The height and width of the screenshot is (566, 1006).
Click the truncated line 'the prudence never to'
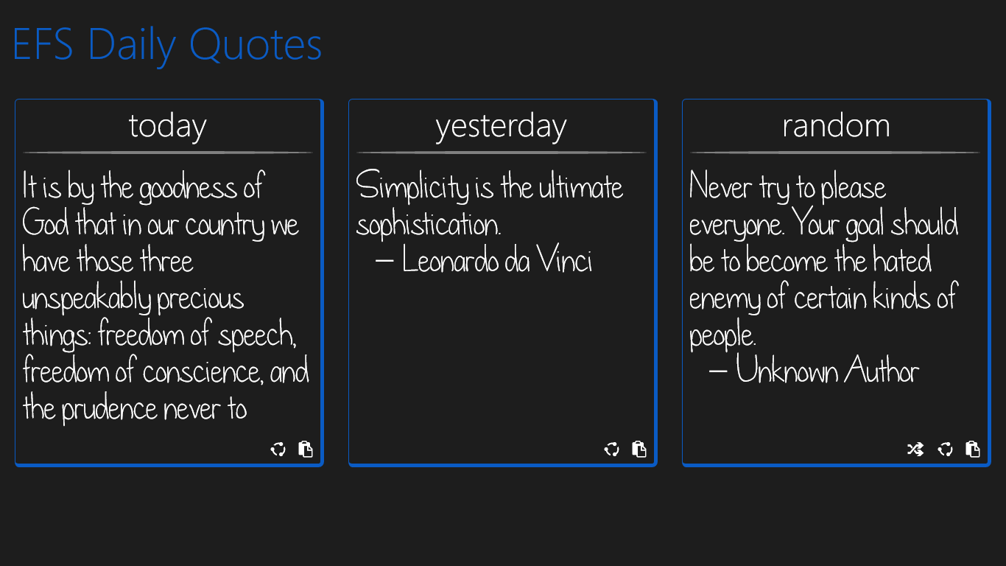pos(135,409)
